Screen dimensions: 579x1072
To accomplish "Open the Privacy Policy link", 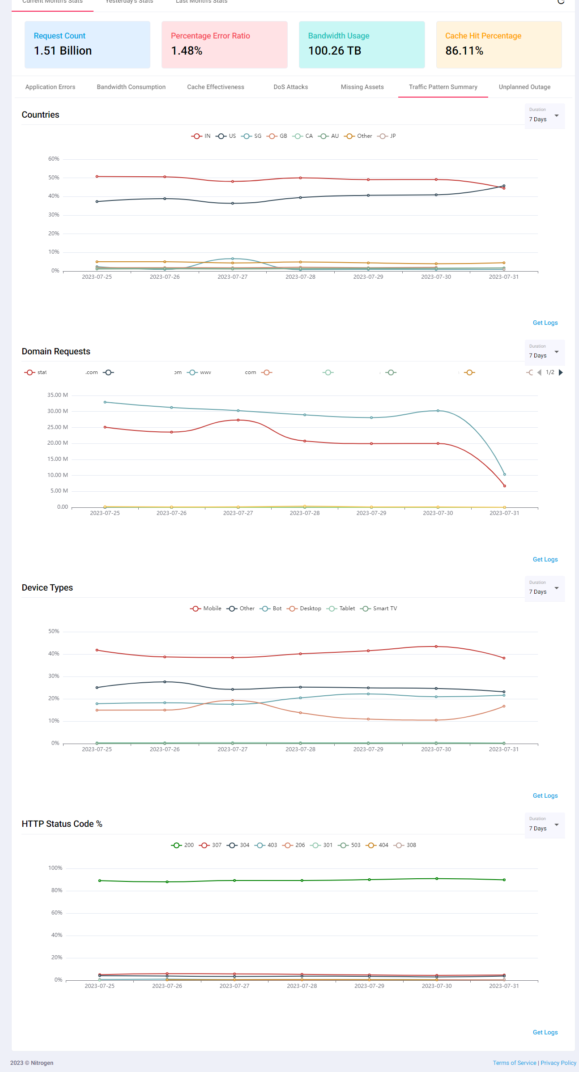I will [x=558, y=1063].
